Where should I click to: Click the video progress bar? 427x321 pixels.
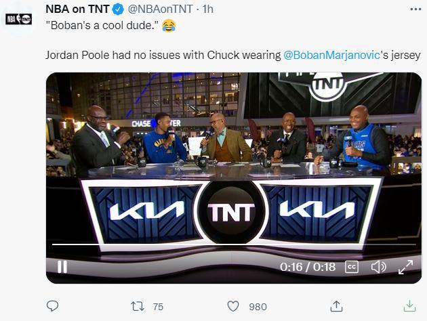(234, 244)
